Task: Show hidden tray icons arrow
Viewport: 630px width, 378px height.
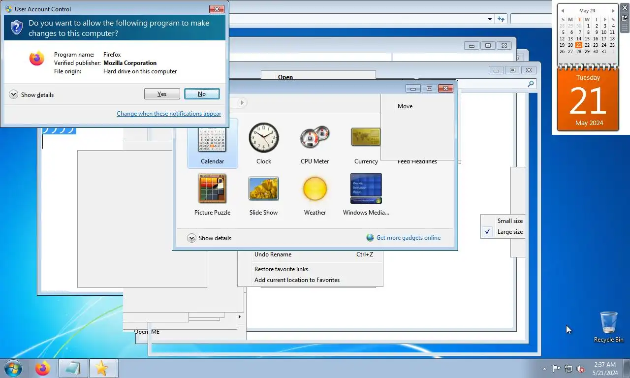Action: point(544,369)
